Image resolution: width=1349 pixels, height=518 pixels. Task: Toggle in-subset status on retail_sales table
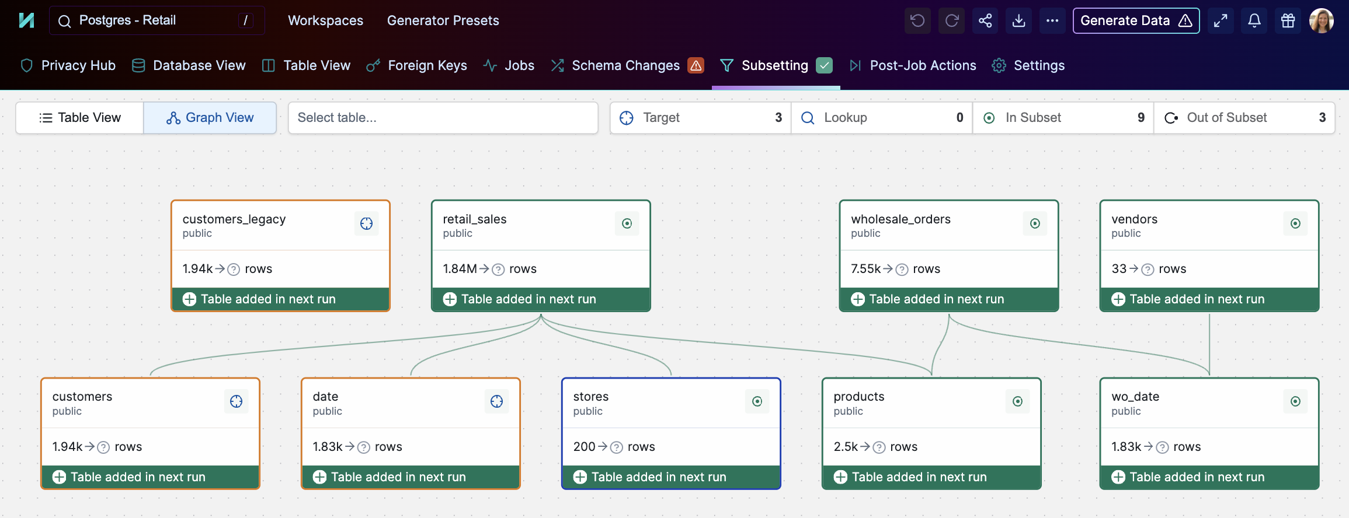(x=627, y=223)
